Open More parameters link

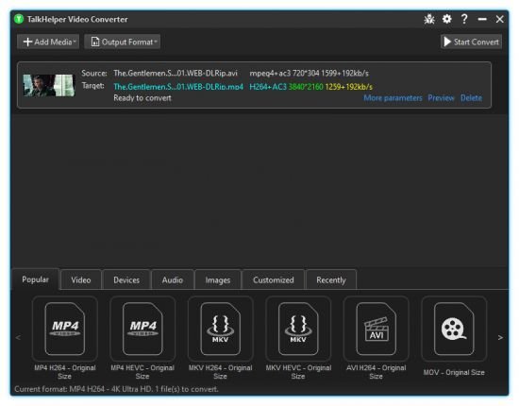click(393, 98)
